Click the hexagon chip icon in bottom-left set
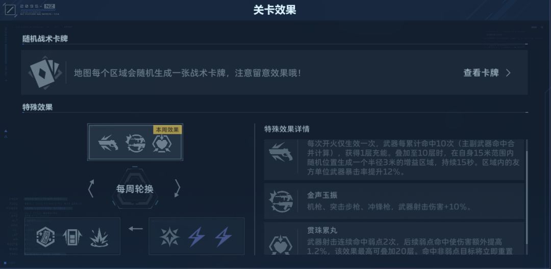 (46, 237)
